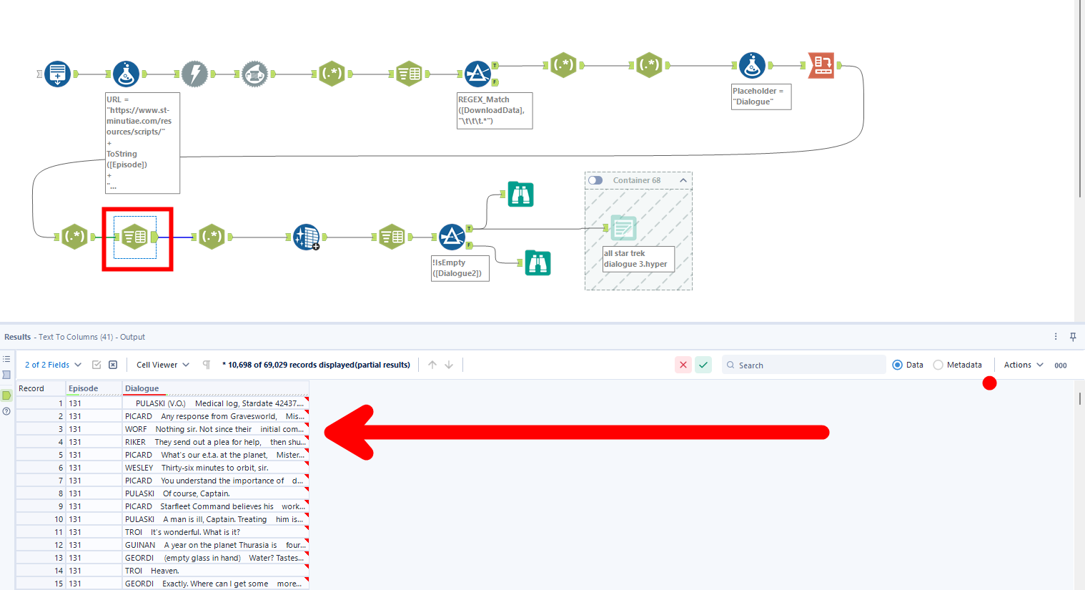This screenshot has height=590, width=1085.
Task: Click the Dialogue column header
Action: (215, 388)
